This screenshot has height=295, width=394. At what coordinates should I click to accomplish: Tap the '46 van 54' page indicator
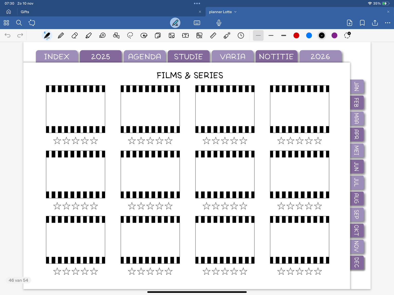[x=18, y=280]
